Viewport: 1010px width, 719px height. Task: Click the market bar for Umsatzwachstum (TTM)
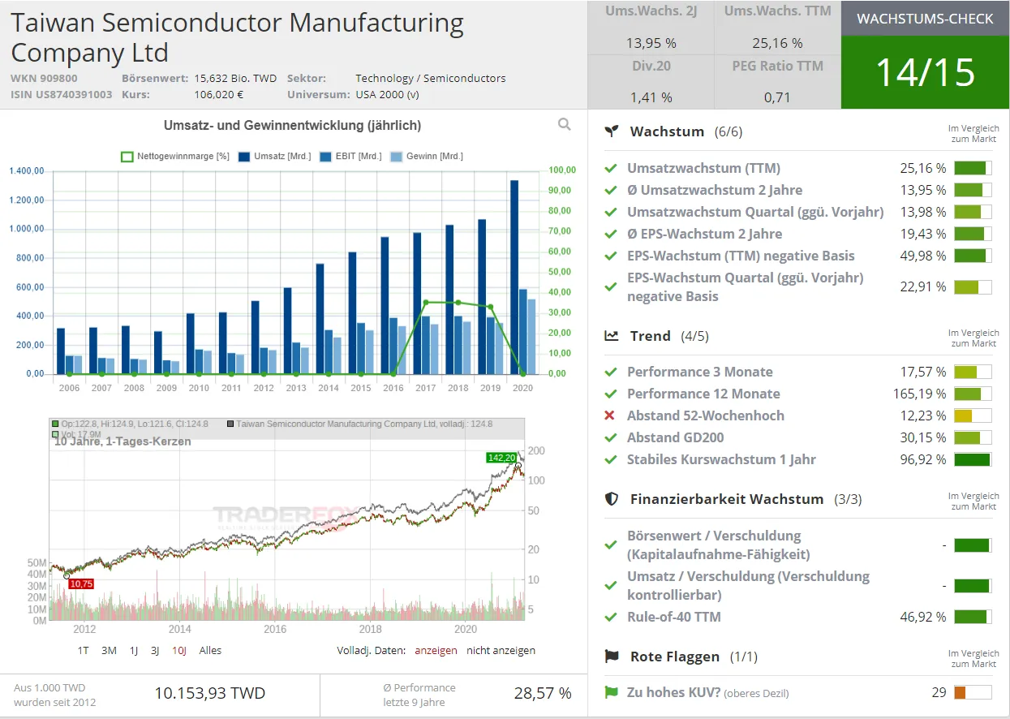click(973, 169)
